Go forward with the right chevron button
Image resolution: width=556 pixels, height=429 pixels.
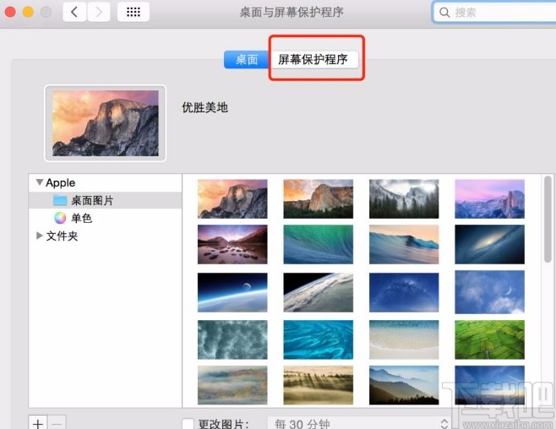pos(98,12)
